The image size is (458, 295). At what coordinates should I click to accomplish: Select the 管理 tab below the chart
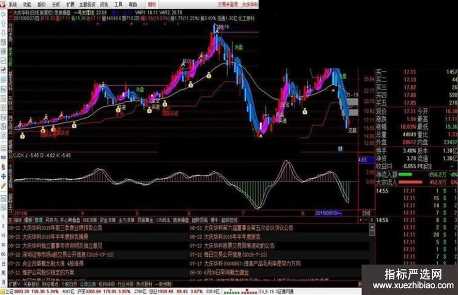(x=38, y=220)
